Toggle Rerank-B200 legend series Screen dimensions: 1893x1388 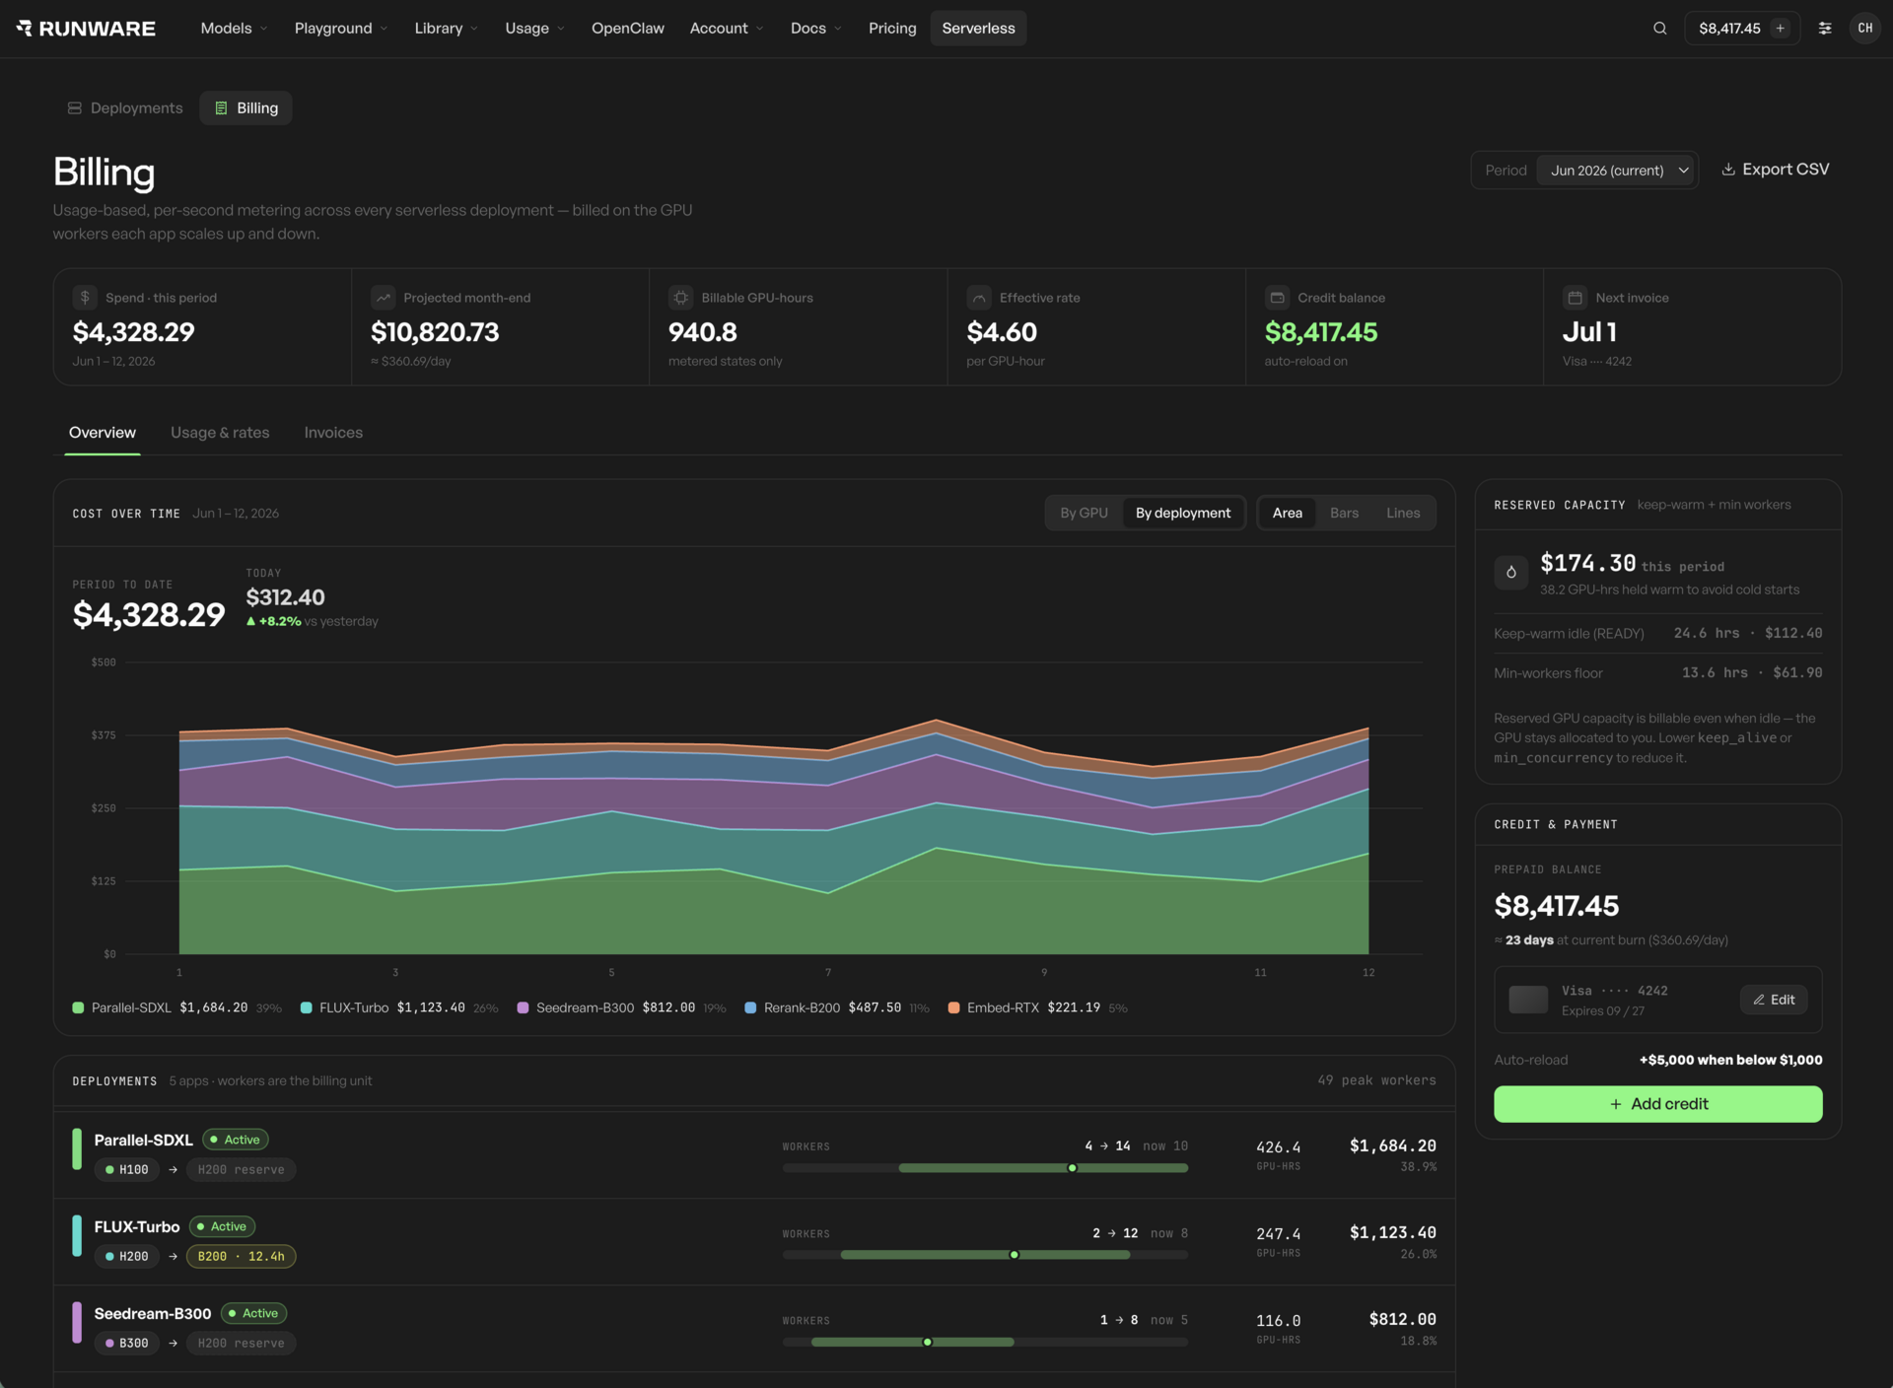[836, 1007]
